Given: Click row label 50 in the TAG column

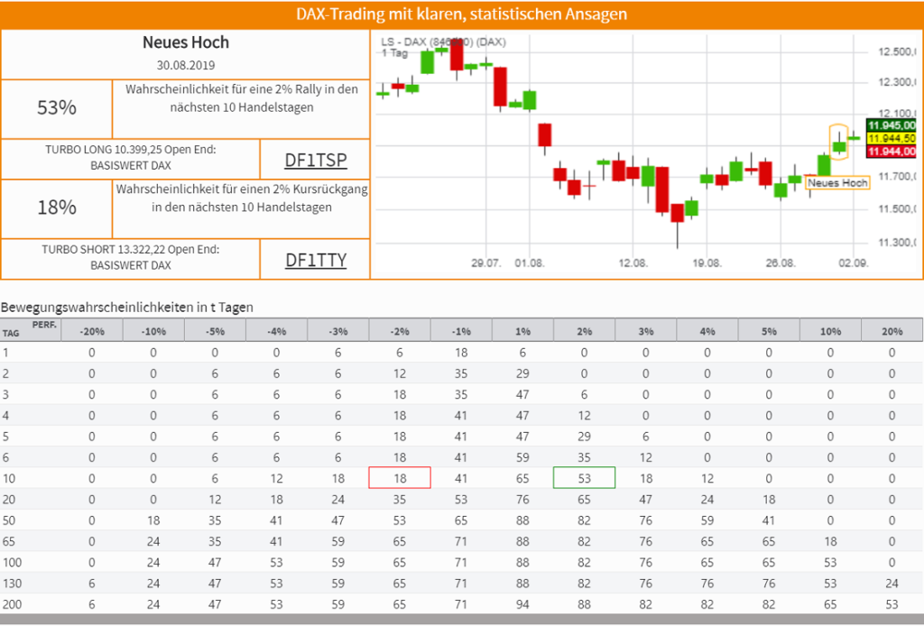Looking at the screenshot, I should (9, 520).
